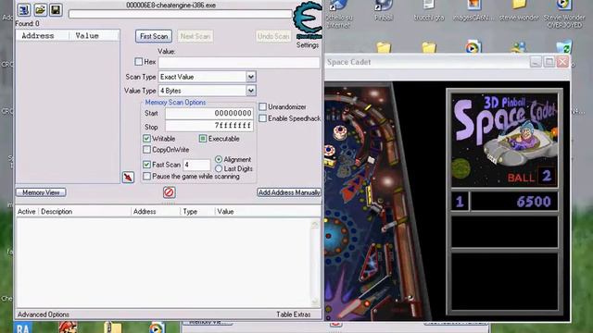
Task: Open Stevie Wonder OVERJOYED media file
Action: (563, 14)
